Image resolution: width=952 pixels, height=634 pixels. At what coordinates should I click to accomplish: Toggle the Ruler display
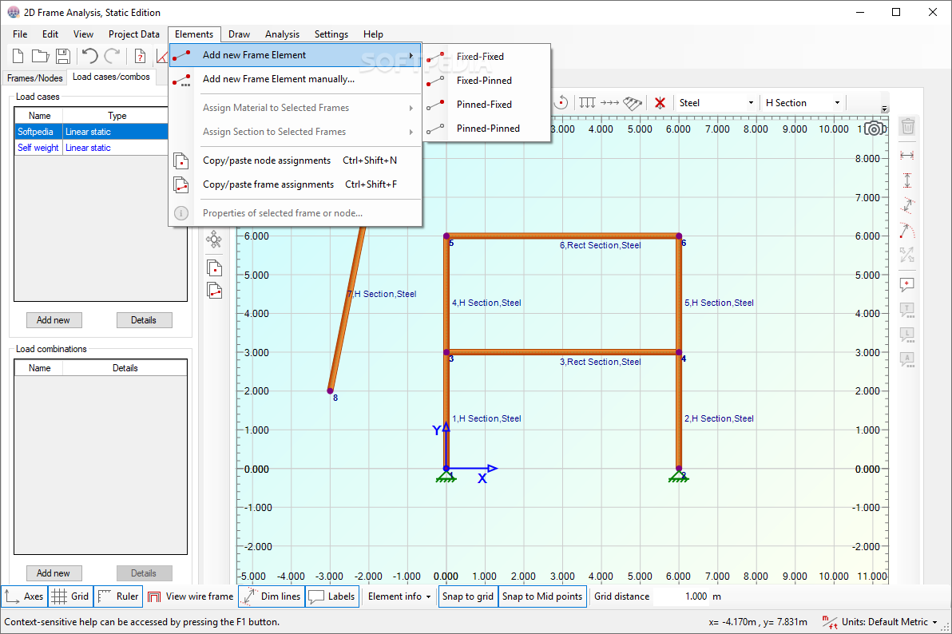click(118, 596)
